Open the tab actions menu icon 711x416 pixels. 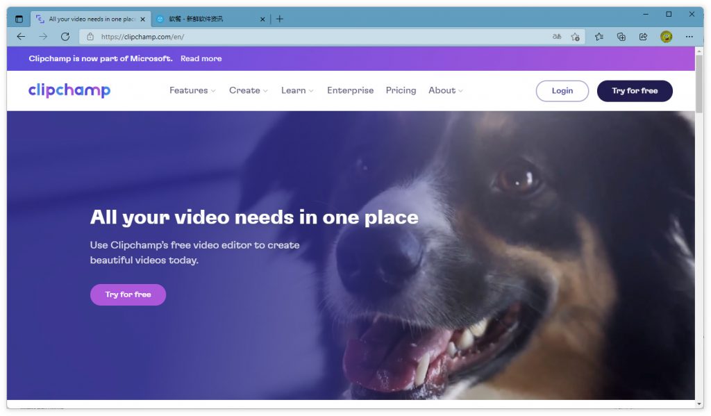pos(19,19)
